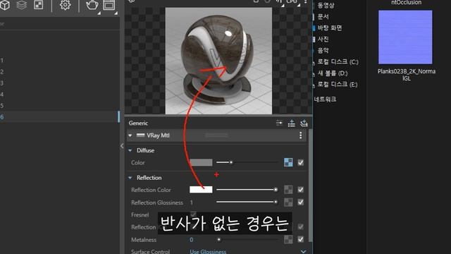Click the Reflection Glossiness slider handle
Image resolution: width=451 pixels, height=254 pixels.
pos(276,202)
